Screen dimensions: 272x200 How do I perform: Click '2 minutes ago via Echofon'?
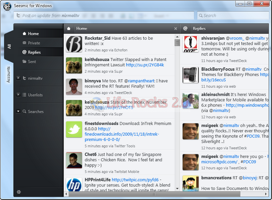pyautogui.click(x=106, y=50)
